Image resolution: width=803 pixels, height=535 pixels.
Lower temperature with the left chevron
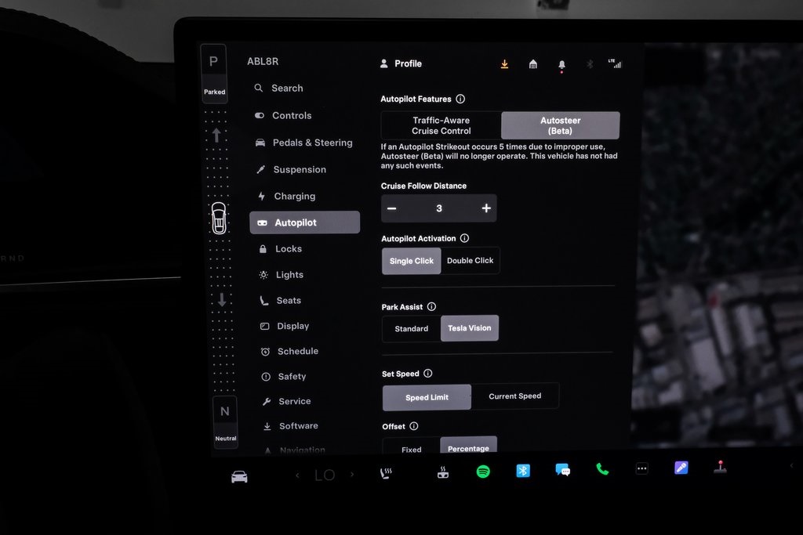[x=297, y=475]
